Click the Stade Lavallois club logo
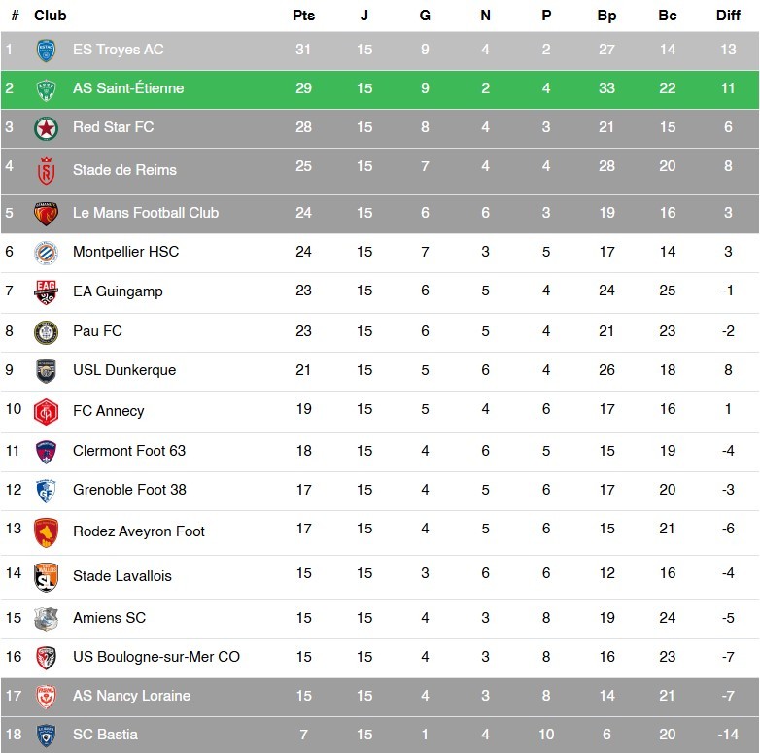The width and height of the screenshot is (760, 753). pyautogui.click(x=45, y=576)
